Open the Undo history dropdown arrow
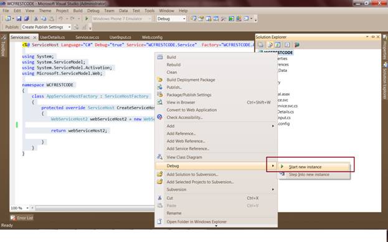 (67, 19)
